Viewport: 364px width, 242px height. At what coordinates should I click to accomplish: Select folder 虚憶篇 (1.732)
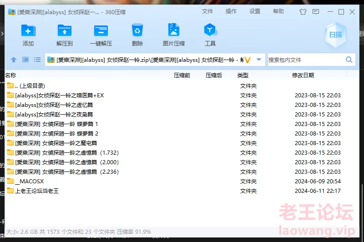pos(182,153)
